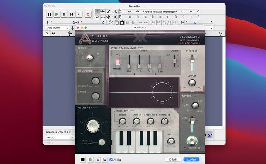Click the Preserve Formants knob
This screenshot has width=266, height=164.
point(102,142)
